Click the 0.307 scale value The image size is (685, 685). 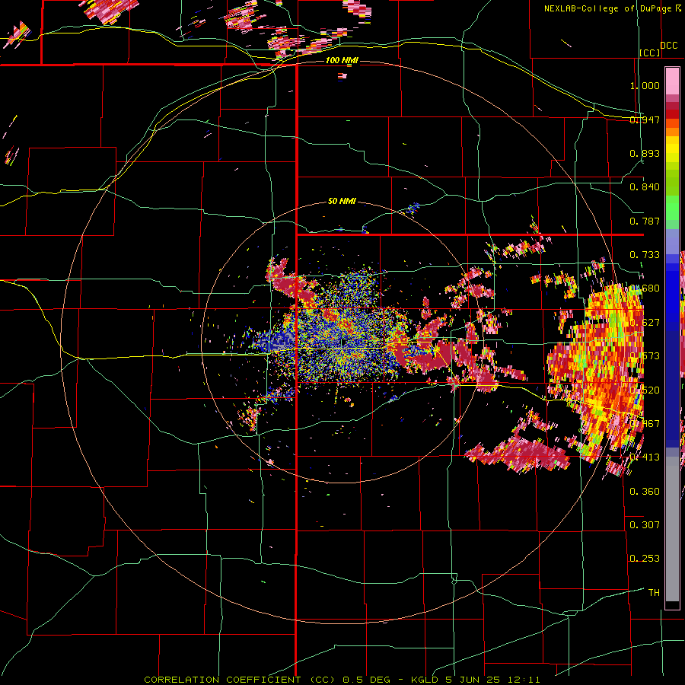click(x=645, y=524)
